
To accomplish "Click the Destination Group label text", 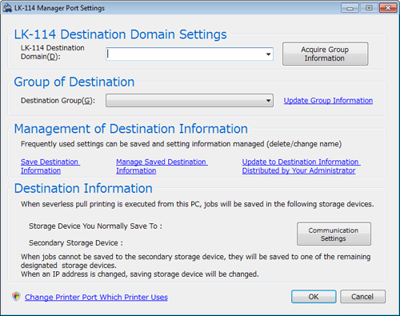I will [58, 101].
